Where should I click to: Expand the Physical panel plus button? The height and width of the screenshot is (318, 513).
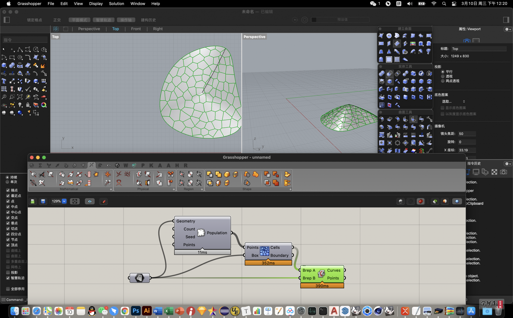174,189
